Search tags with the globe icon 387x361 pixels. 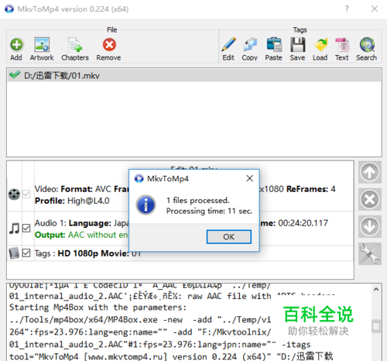tap(367, 44)
